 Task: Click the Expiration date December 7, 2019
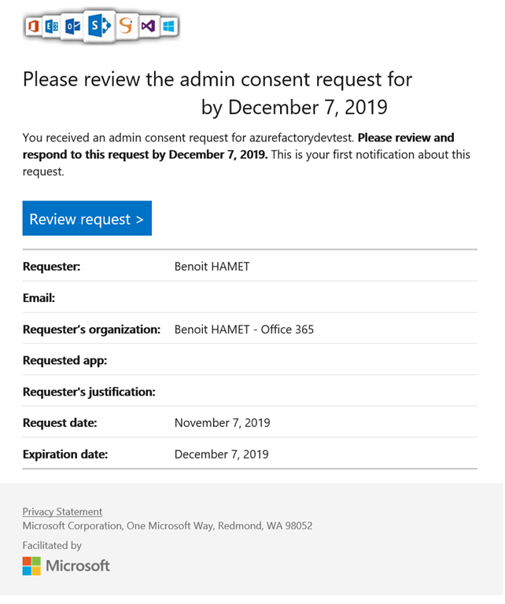(221, 454)
